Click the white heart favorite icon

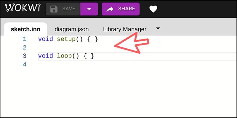click(153, 9)
